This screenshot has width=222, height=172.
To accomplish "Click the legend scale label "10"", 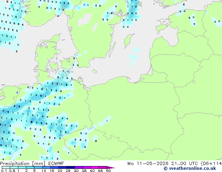I will (x=44, y=171).
